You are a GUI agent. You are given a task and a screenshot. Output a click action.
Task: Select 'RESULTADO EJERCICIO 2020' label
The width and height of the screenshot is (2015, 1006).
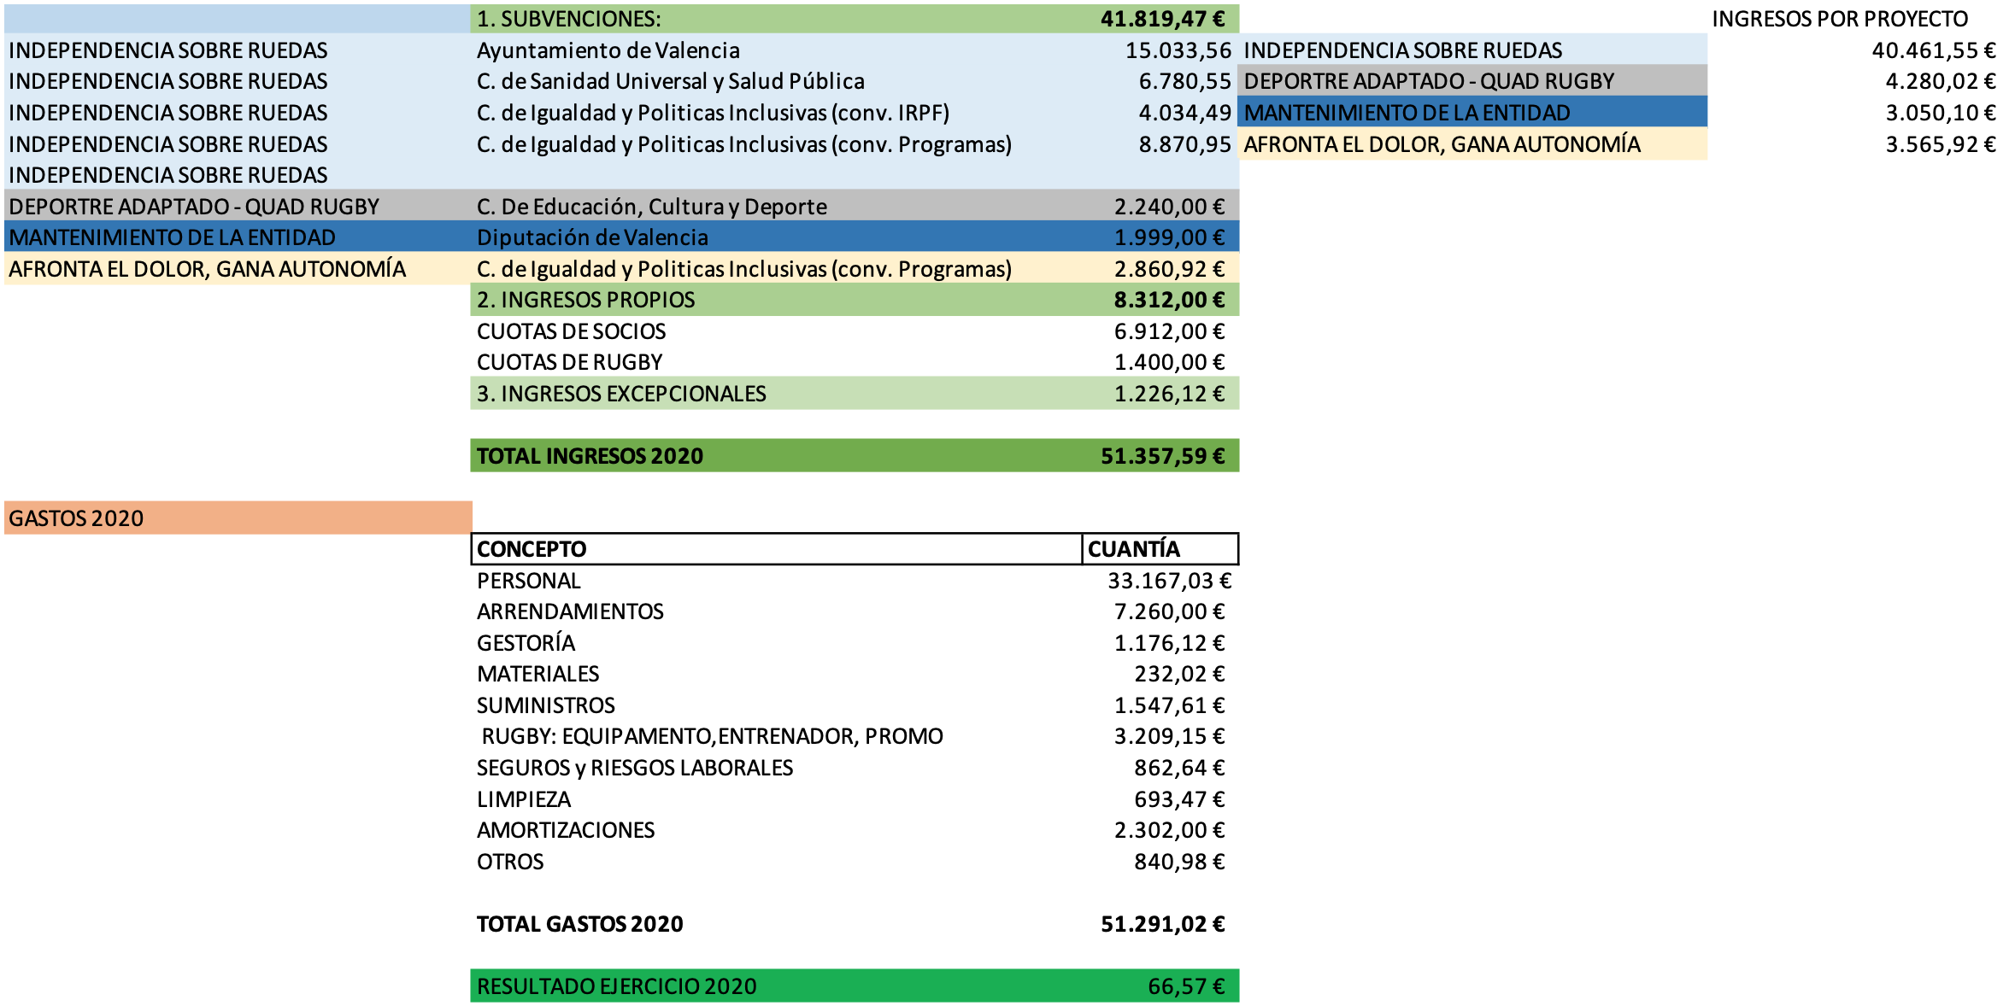(x=616, y=986)
